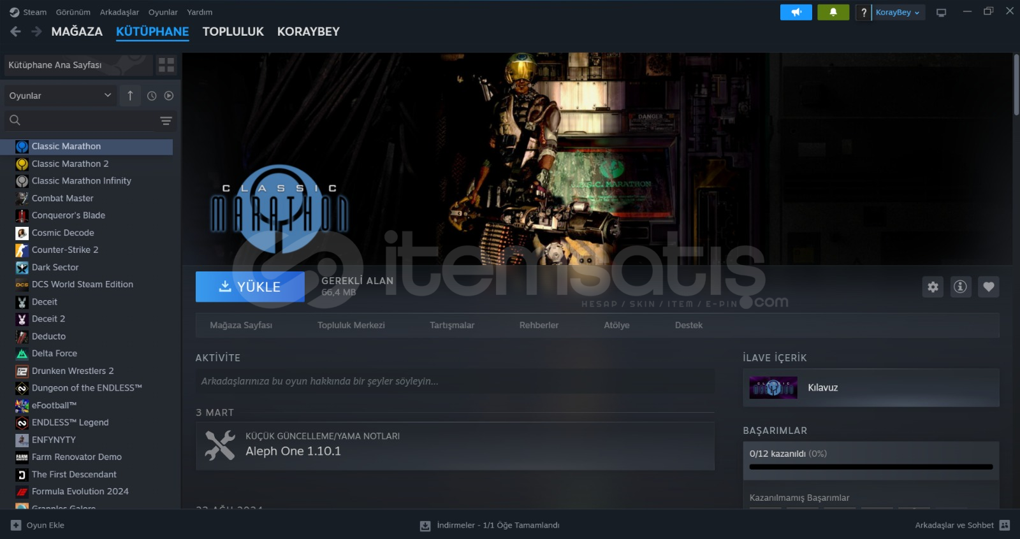Go to the TOPLULUK tab
Screen dimensions: 1020x539
coord(233,31)
